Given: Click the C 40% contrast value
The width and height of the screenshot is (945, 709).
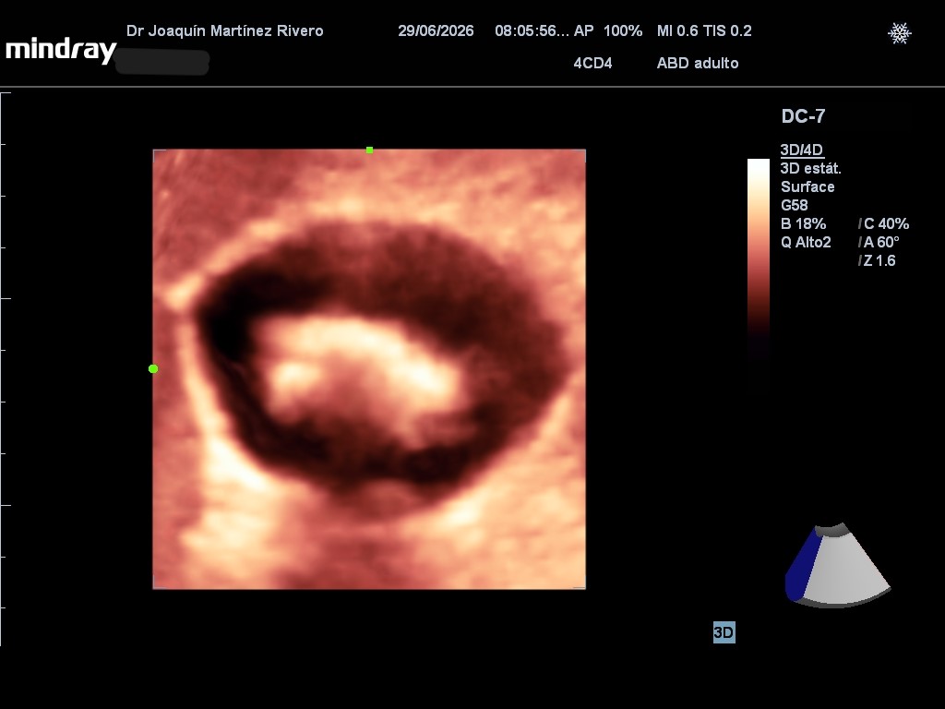Looking at the screenshot, I should [x=886, y=223].
